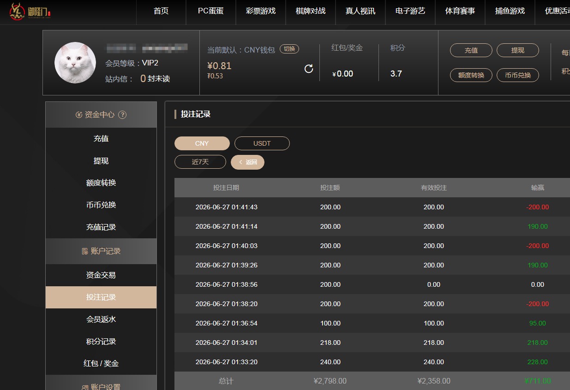Click the total win ¥711.00

pyautogui.click(x=538, y=381)
